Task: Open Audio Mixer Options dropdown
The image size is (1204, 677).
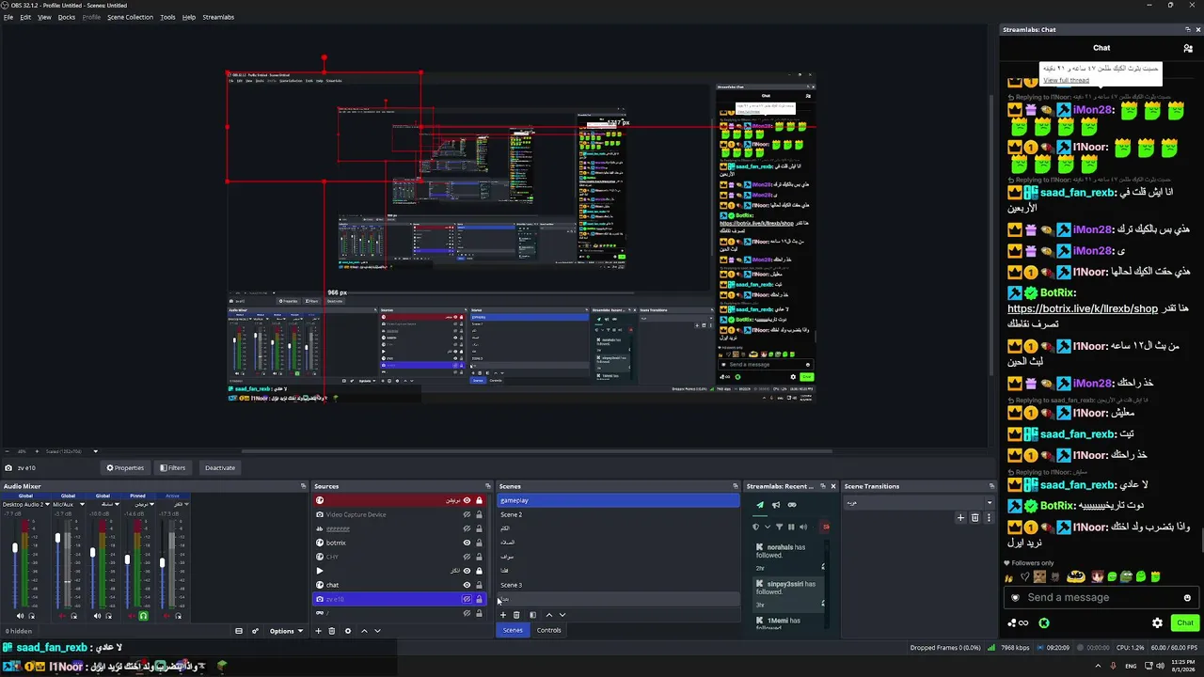Action: [x=286, y=631]
